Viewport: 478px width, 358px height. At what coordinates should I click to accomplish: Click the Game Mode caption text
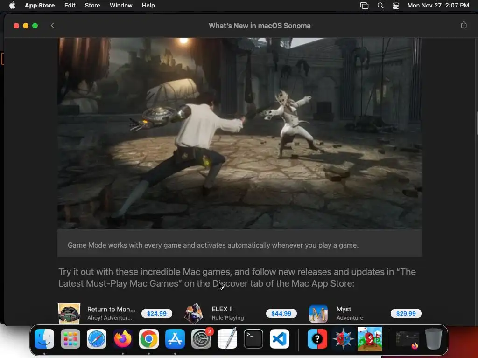[x=213, y=245]
